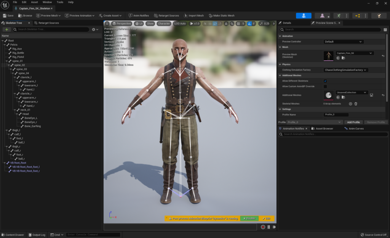Open the viewport hamburger options menu
The image size is (390, 238).
click(x=107, y=24)
